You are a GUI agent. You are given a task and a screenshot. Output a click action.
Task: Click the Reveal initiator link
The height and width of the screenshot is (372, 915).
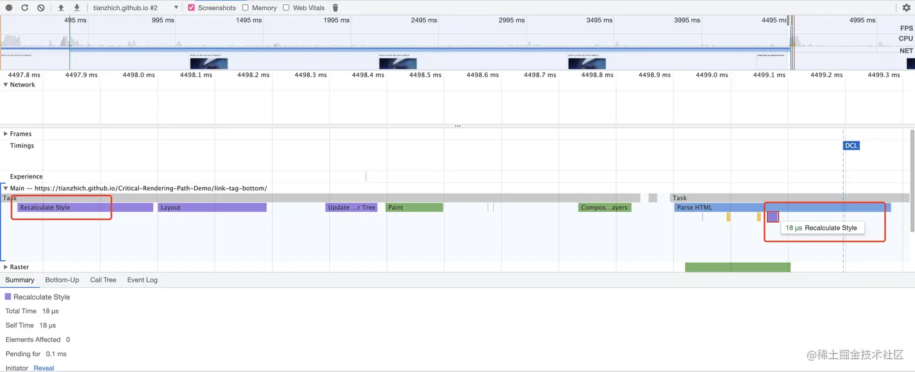pyautogui.click(x=44, y=368)
